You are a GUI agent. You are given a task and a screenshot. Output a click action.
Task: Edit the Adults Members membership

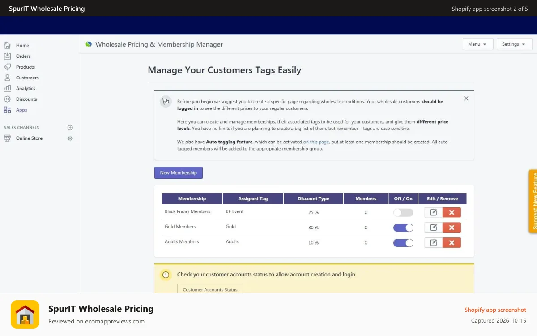coord(433,243)
